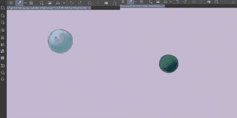The height and width of the screenshot is (118, 237).
Task: Undo the last action in the green-sphere window
Action: click(x=177, y=1)
